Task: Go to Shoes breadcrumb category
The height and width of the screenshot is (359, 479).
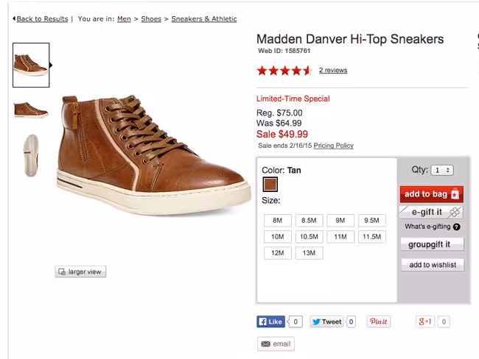Action: point(151,19)
